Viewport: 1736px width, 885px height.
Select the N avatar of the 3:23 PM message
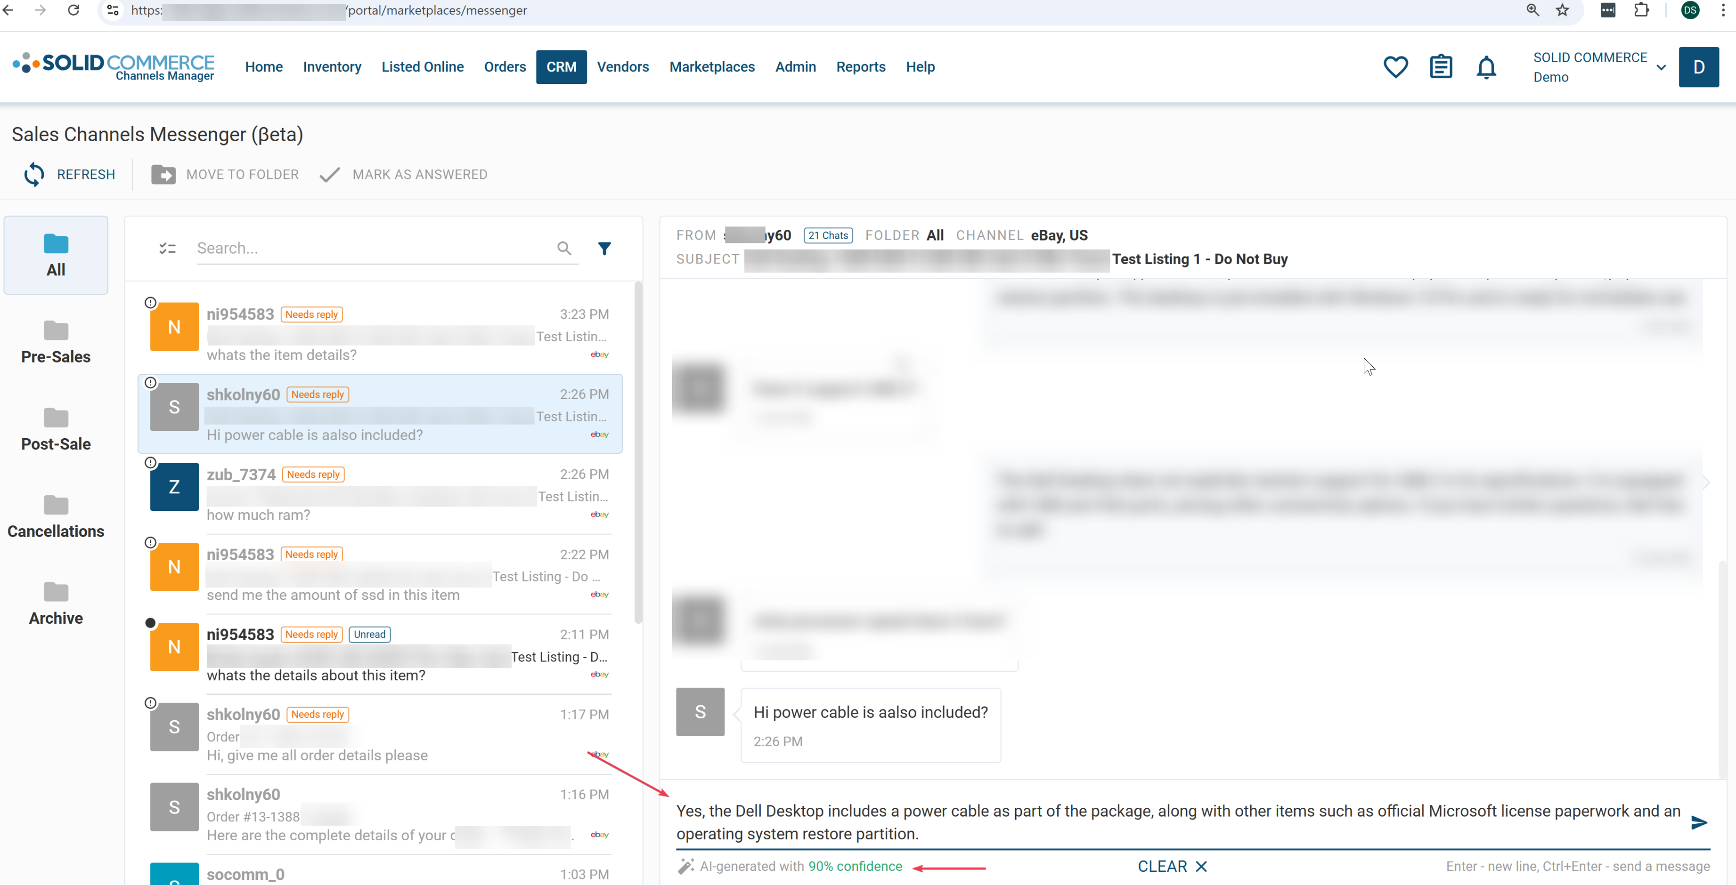tap(174, 327)
